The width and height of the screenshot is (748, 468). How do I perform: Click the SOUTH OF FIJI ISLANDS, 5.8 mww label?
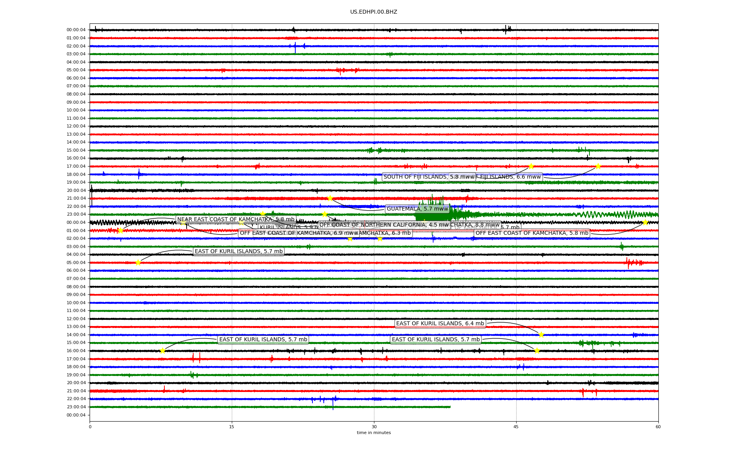click(429, 177)
